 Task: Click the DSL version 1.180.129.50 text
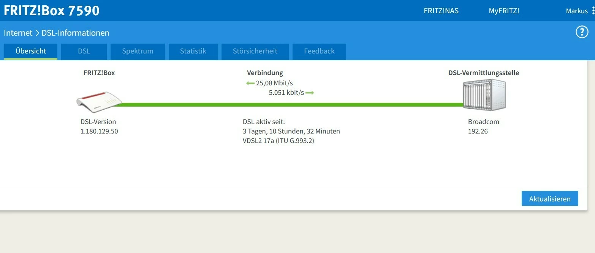(x=99, y=131)
